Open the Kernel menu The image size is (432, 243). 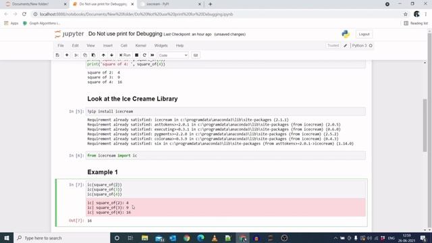[x=140, y=45]
